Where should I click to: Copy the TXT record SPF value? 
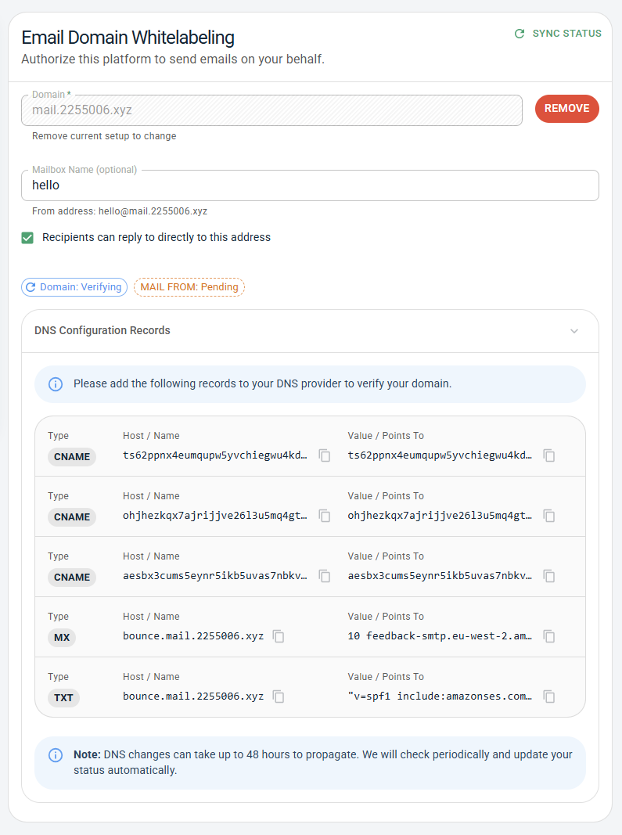click(x=549, y=696)
